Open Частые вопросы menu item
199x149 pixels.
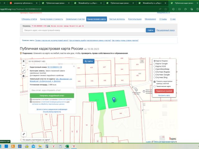click(117, 19)
